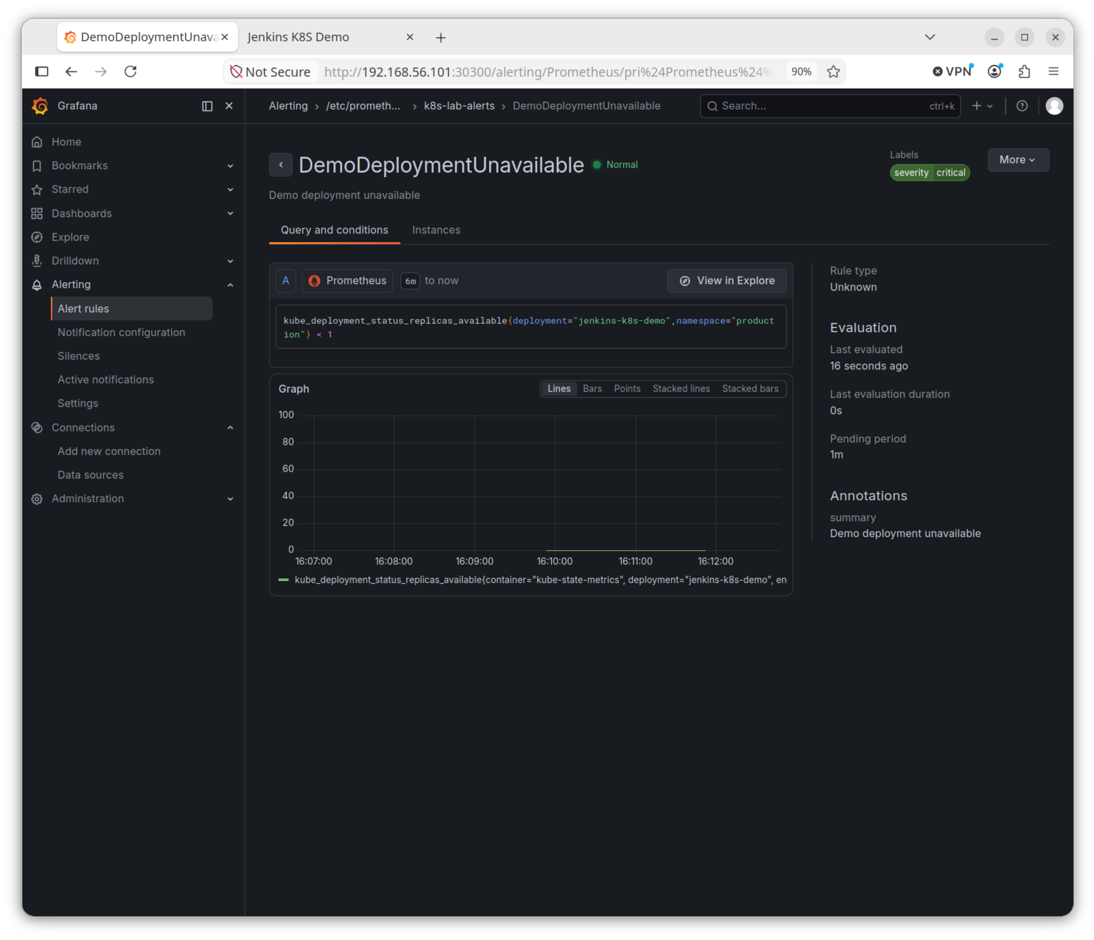Go back with the chevron beside rule title

(281, 165)
